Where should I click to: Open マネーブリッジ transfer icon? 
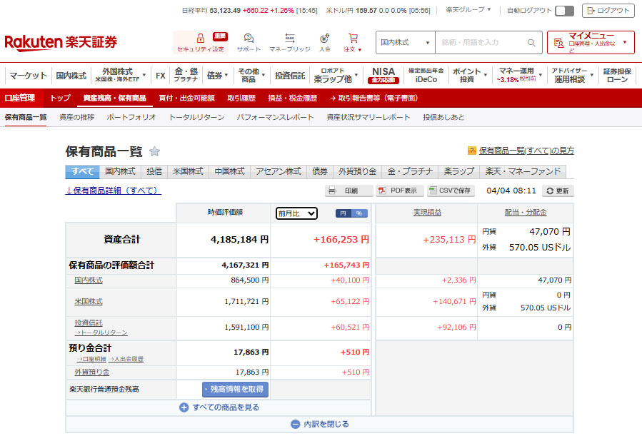click(x=289, y=39)
